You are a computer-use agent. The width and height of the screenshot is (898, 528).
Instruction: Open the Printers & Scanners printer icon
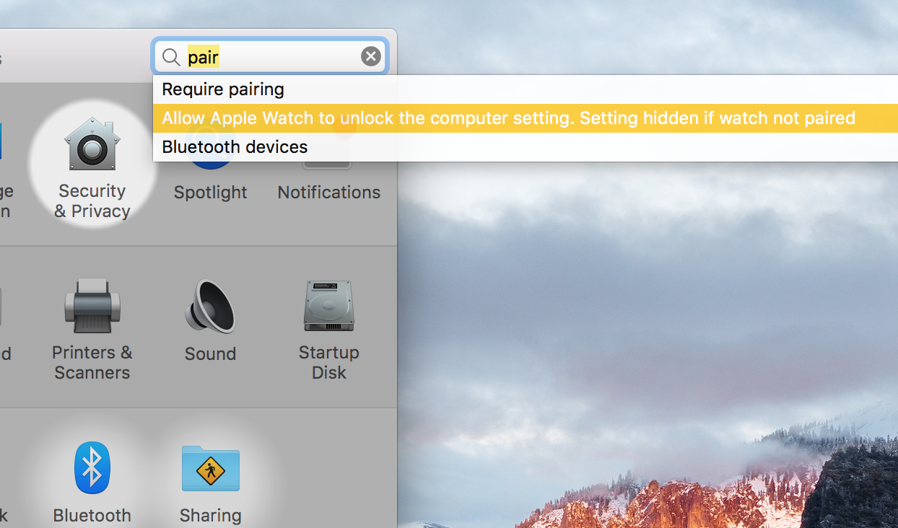pos(92,306)
